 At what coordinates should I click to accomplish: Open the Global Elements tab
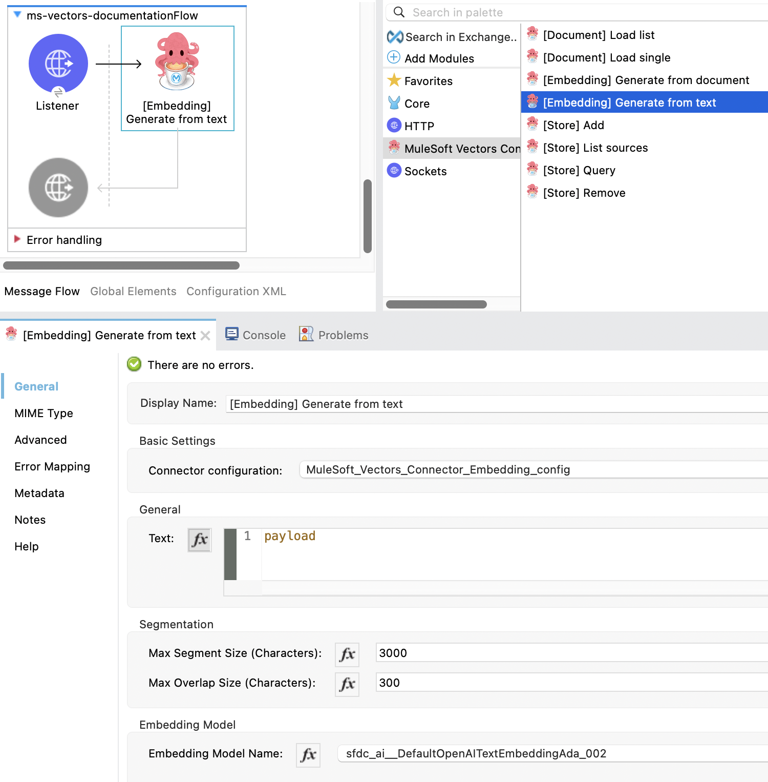coord(133,291)
